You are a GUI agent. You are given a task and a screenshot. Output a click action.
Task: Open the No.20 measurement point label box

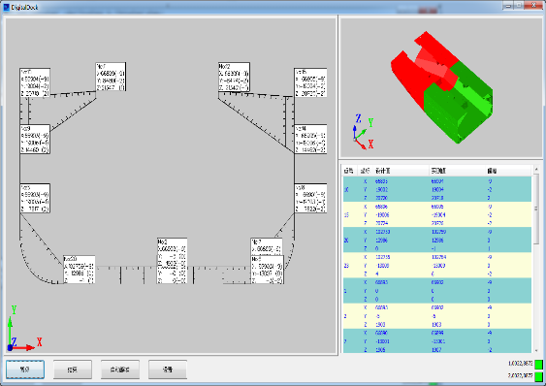pyautogui.click(x=80, y=270)
